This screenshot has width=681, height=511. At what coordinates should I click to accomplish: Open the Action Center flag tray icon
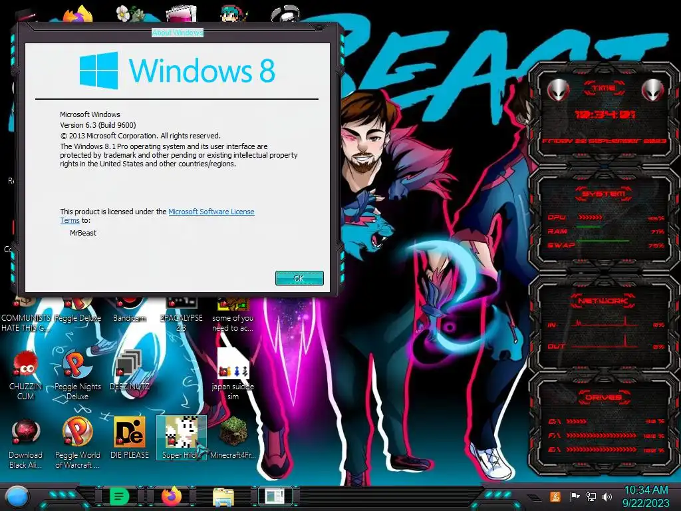[575, 496]
